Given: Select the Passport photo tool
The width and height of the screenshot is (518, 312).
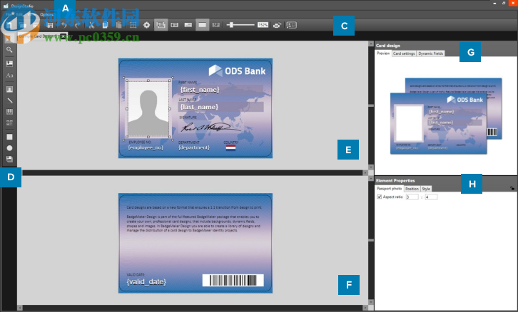Looking at the screenshot, I should tap(9, 89).
